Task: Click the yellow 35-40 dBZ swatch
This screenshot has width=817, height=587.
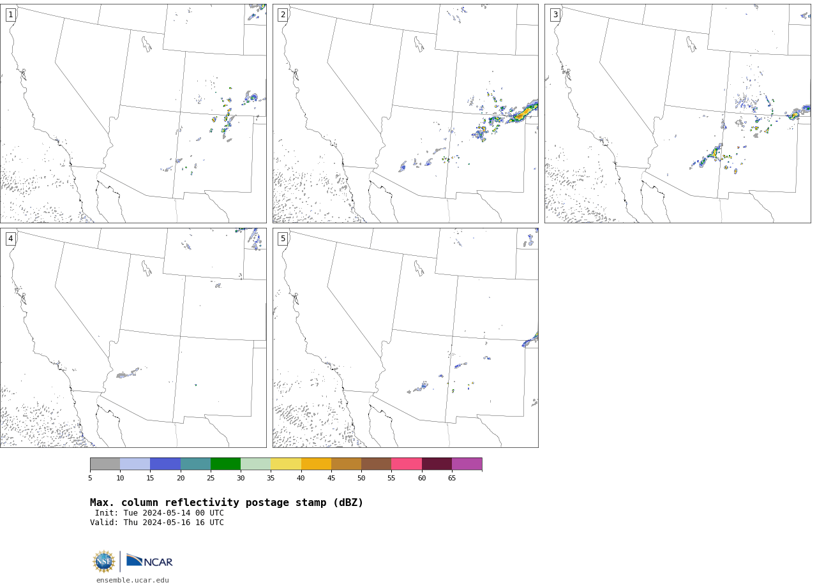Action: tap(286, 464)
